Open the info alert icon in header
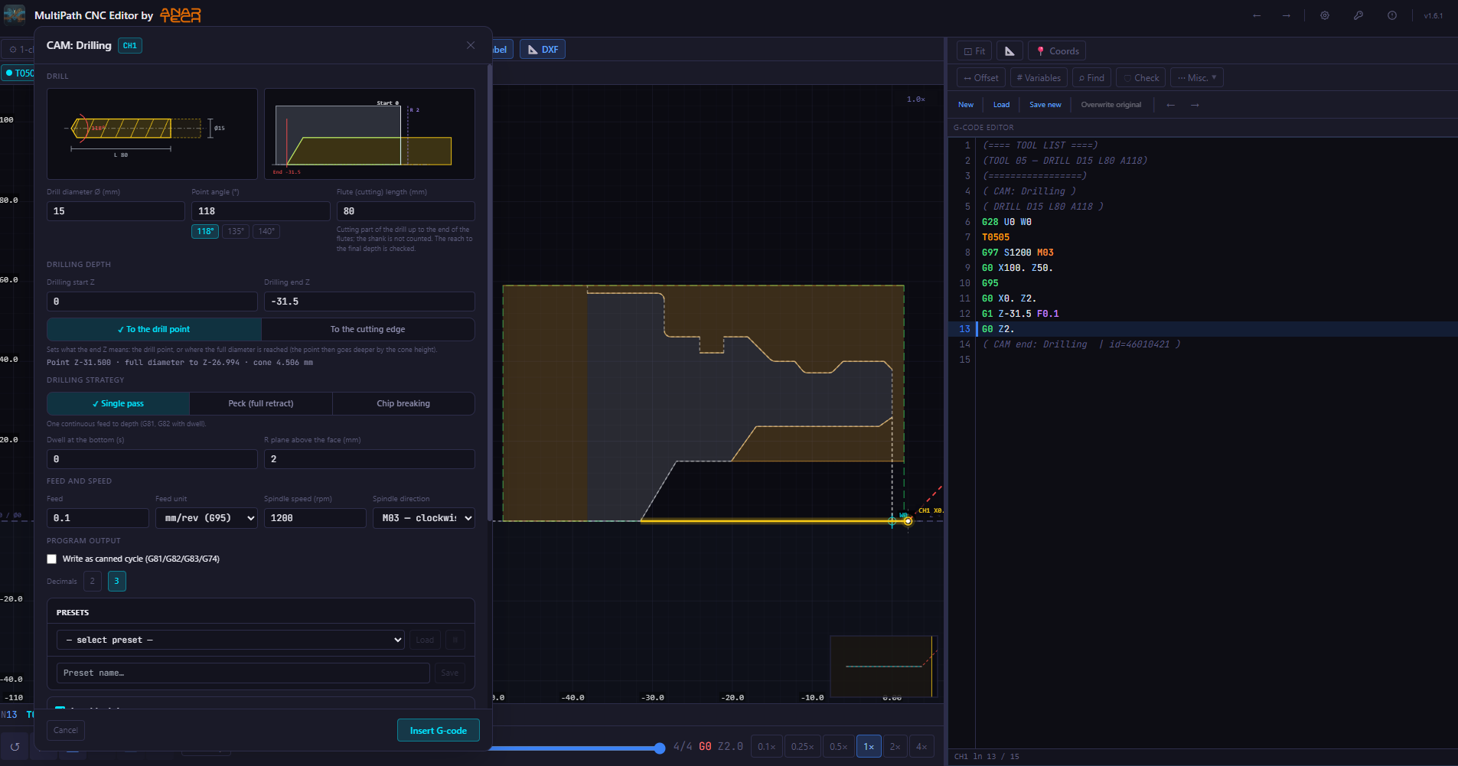 1392,15
